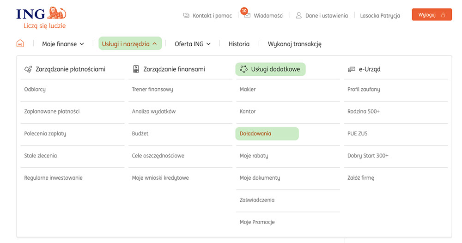Click the Zarządzanie finansami calculator icon

point(136,69)
